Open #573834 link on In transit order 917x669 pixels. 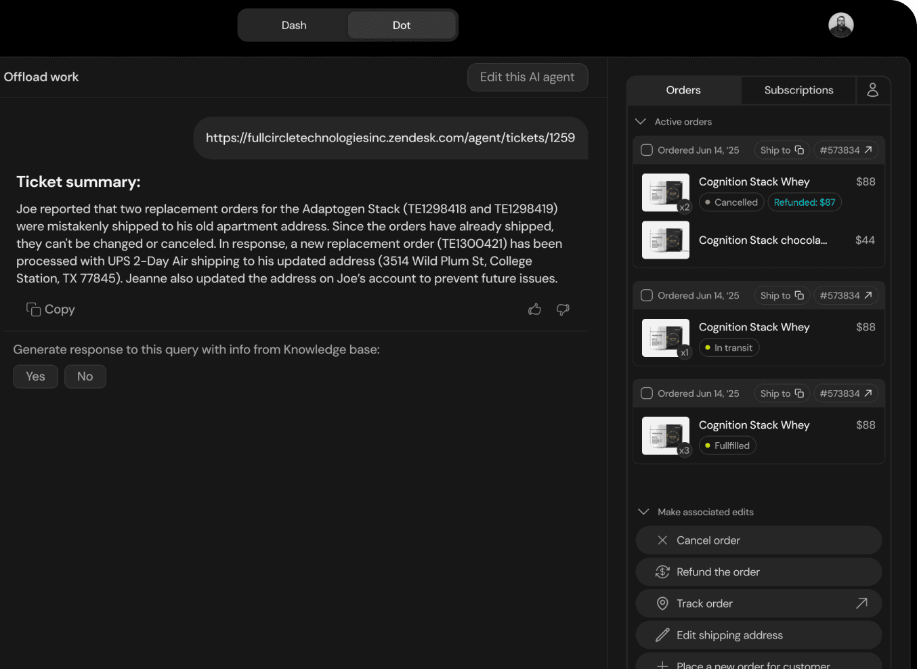click(846, 295)
